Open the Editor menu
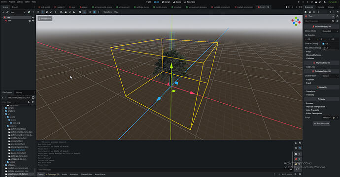Image resolution: width=340 pixels, height=177 pixels. tap(27, 2)
